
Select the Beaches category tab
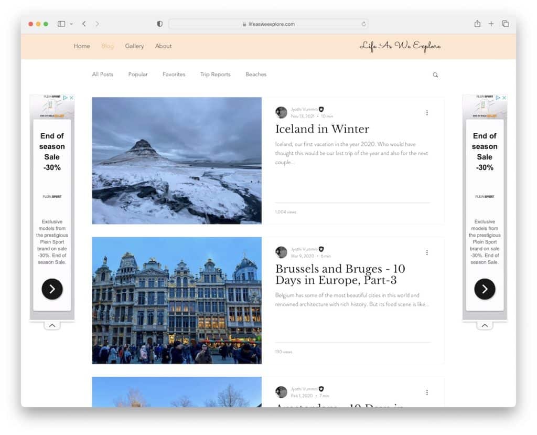click(x=256, y=74)
